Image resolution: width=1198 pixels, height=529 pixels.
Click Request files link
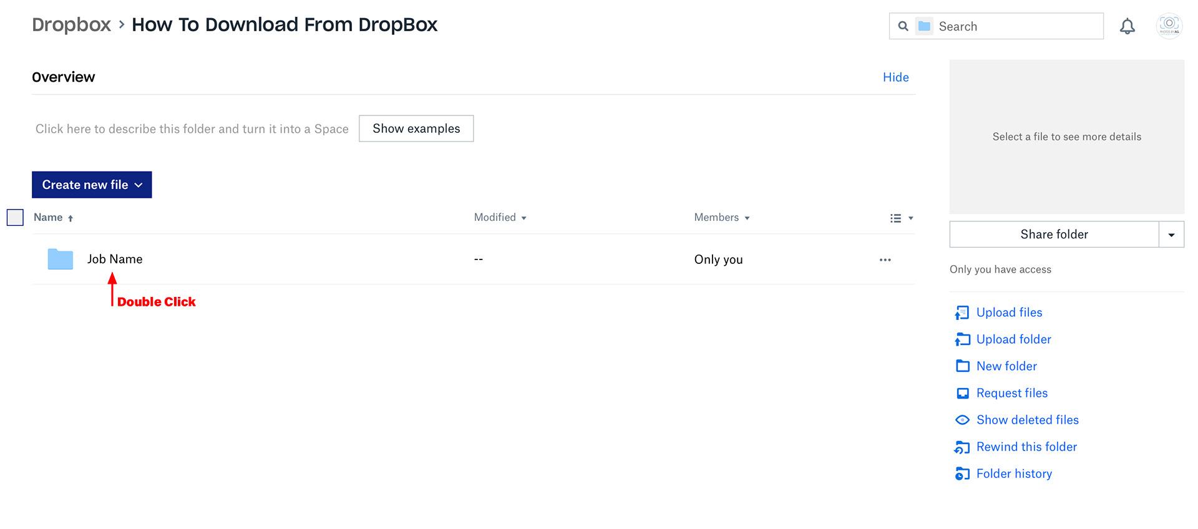coord(1012,393)
